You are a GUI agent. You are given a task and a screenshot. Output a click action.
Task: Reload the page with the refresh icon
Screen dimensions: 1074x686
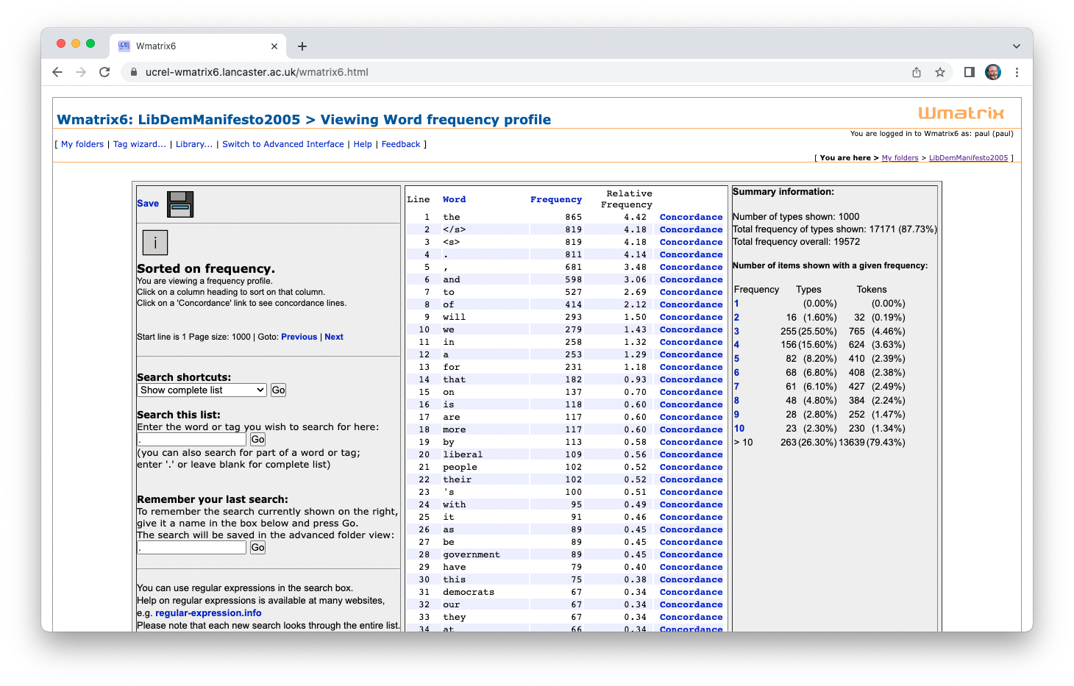click(x=104, y=72)
